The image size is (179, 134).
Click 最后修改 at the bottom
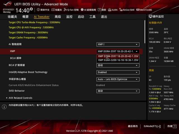pos(133,126)
